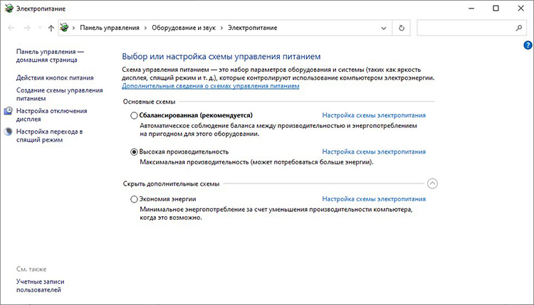Viewport: 534px width, 305px height.
Task: Click the up-folder arrow icon
Action: point(51,28)
